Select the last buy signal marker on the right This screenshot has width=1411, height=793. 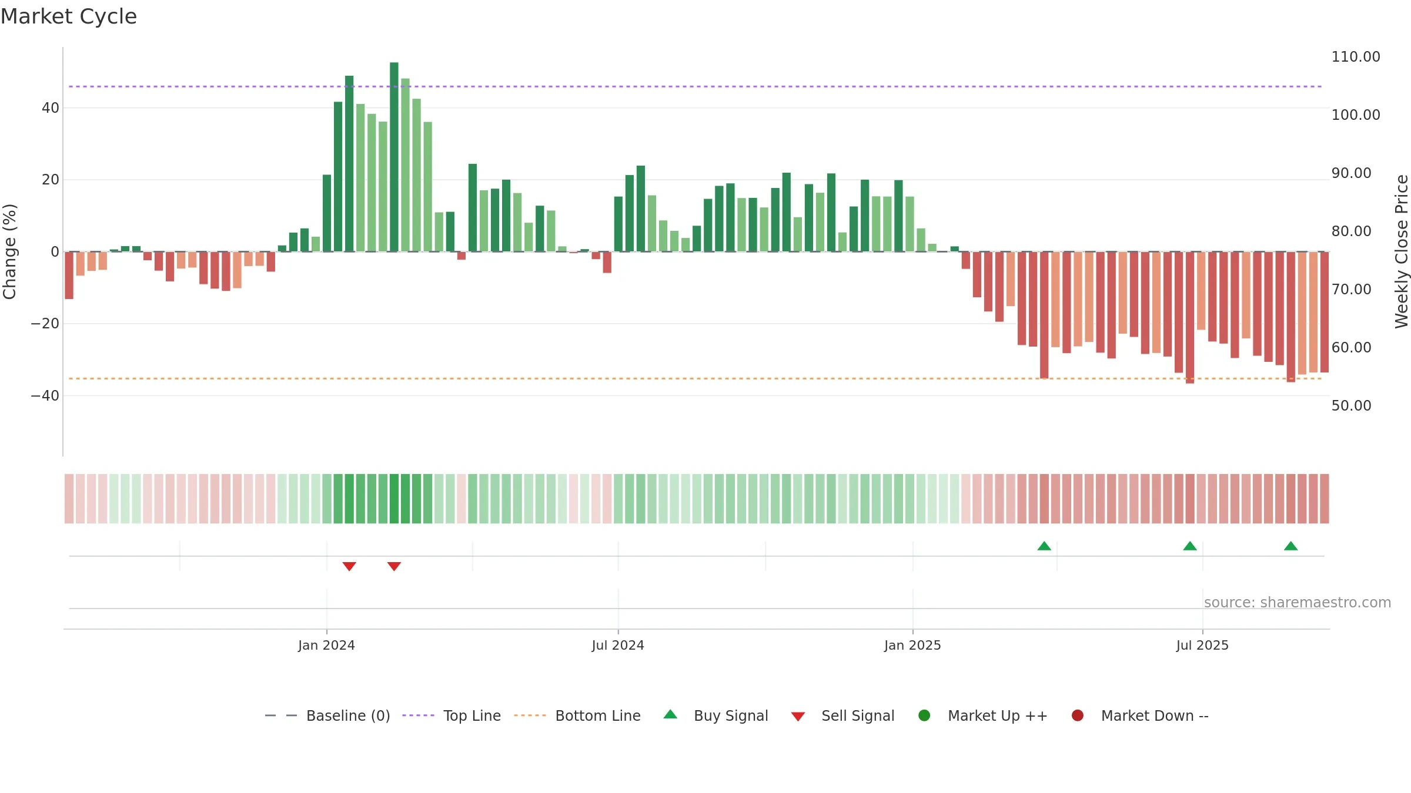(1291, 546)
